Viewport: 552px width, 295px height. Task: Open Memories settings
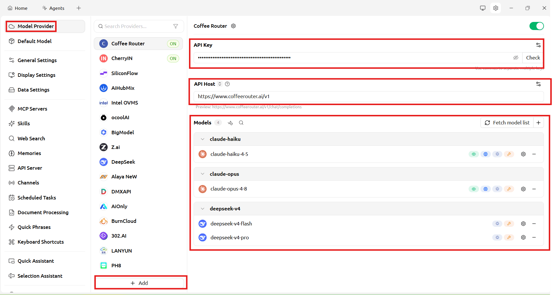pos(45,153)
